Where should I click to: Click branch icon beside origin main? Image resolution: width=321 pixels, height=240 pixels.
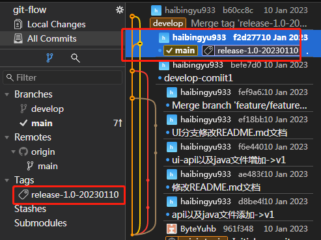[x=30, y=166]
